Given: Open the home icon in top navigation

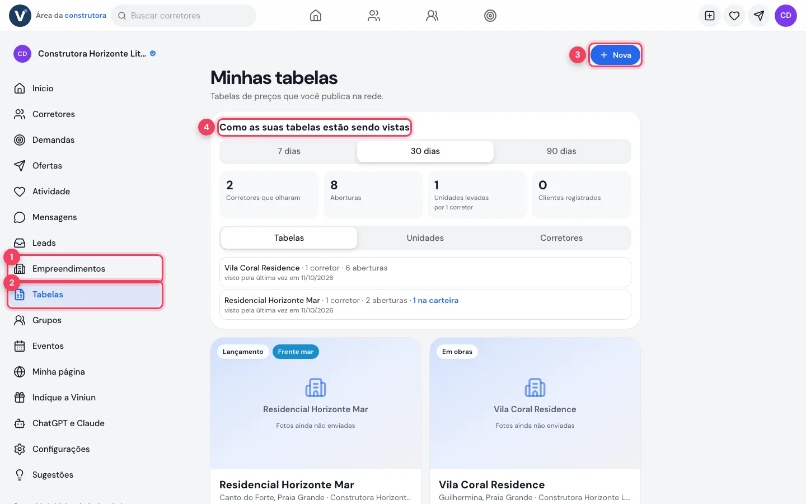Looking at the screenshot, I should pyautogui.click(x=316, y=16).
